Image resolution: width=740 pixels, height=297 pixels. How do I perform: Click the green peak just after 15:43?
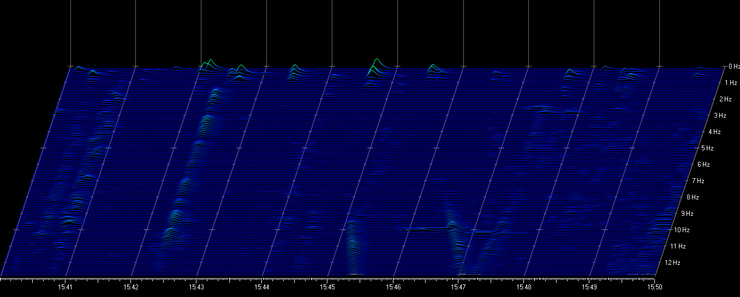pos(210,64)
